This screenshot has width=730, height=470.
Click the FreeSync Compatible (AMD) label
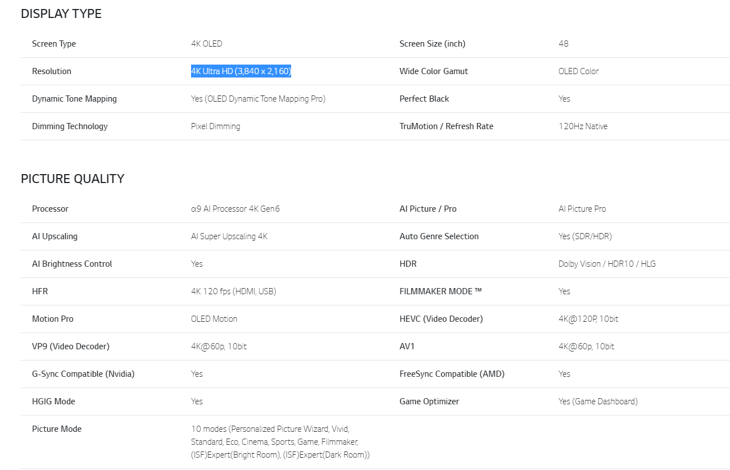coord(452,374)
